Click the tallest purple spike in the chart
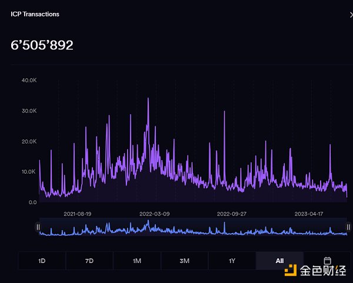 [x=148, y=99]
